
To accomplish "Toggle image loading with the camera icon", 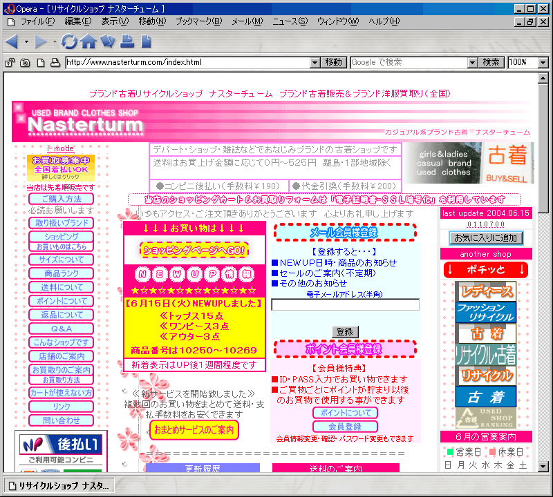I will tap(25, 63).
